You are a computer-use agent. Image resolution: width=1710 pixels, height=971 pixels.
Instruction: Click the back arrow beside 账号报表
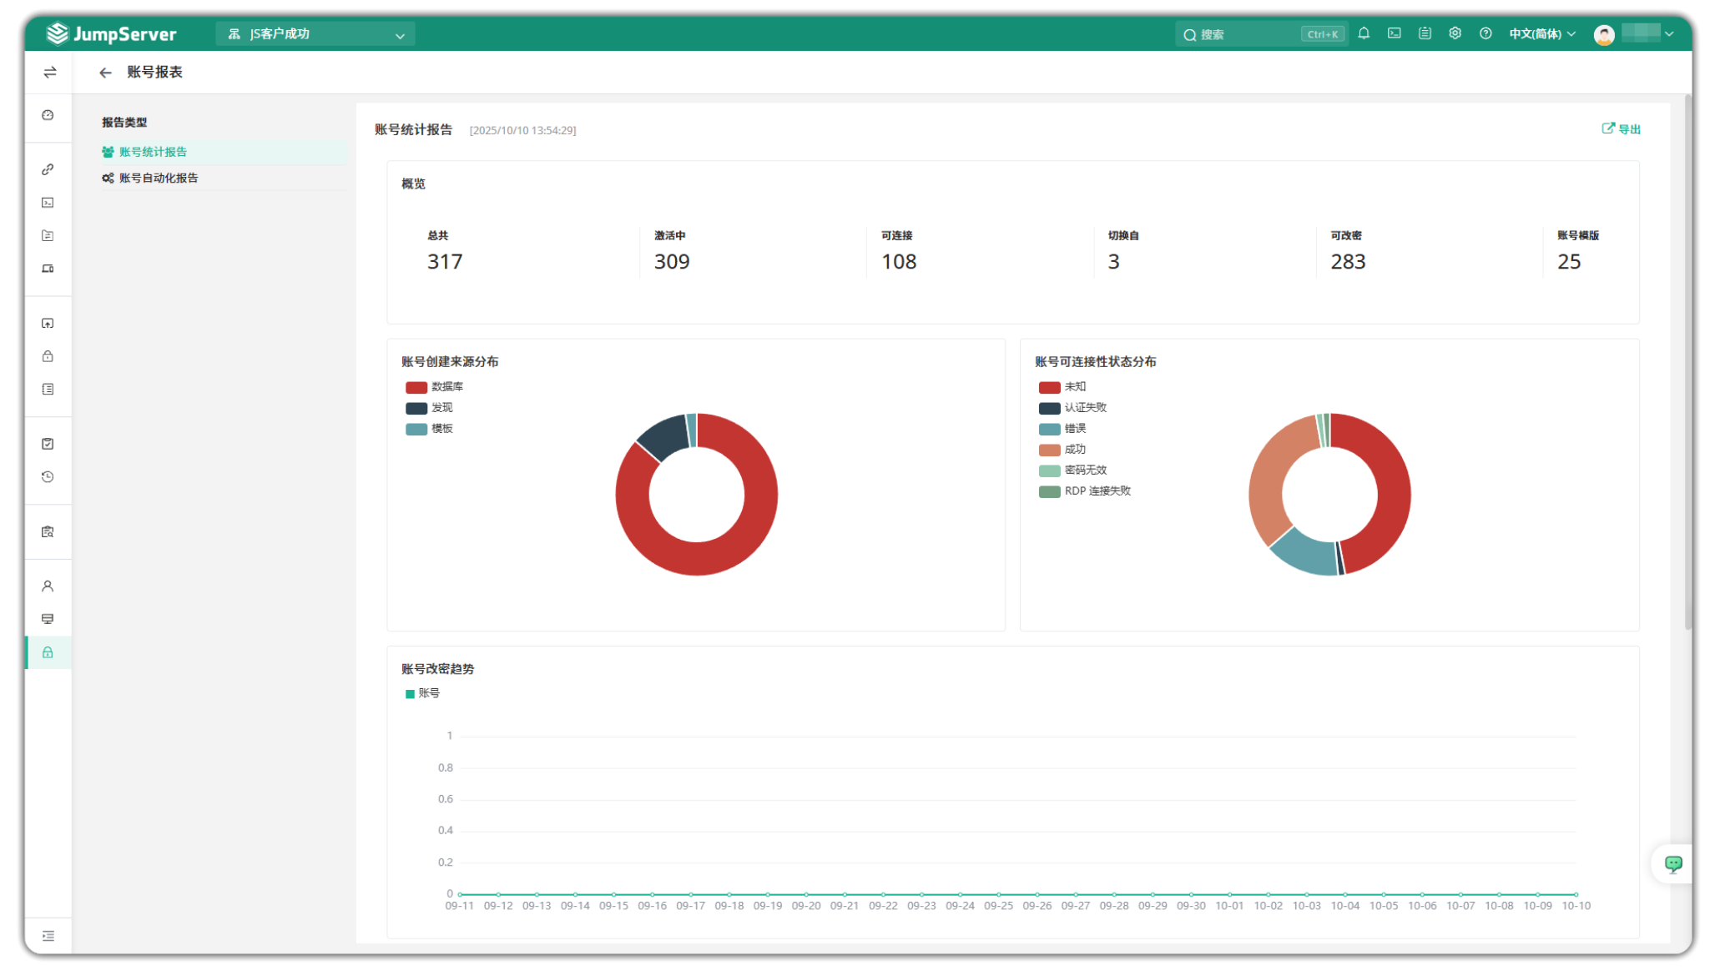(105, 73)
